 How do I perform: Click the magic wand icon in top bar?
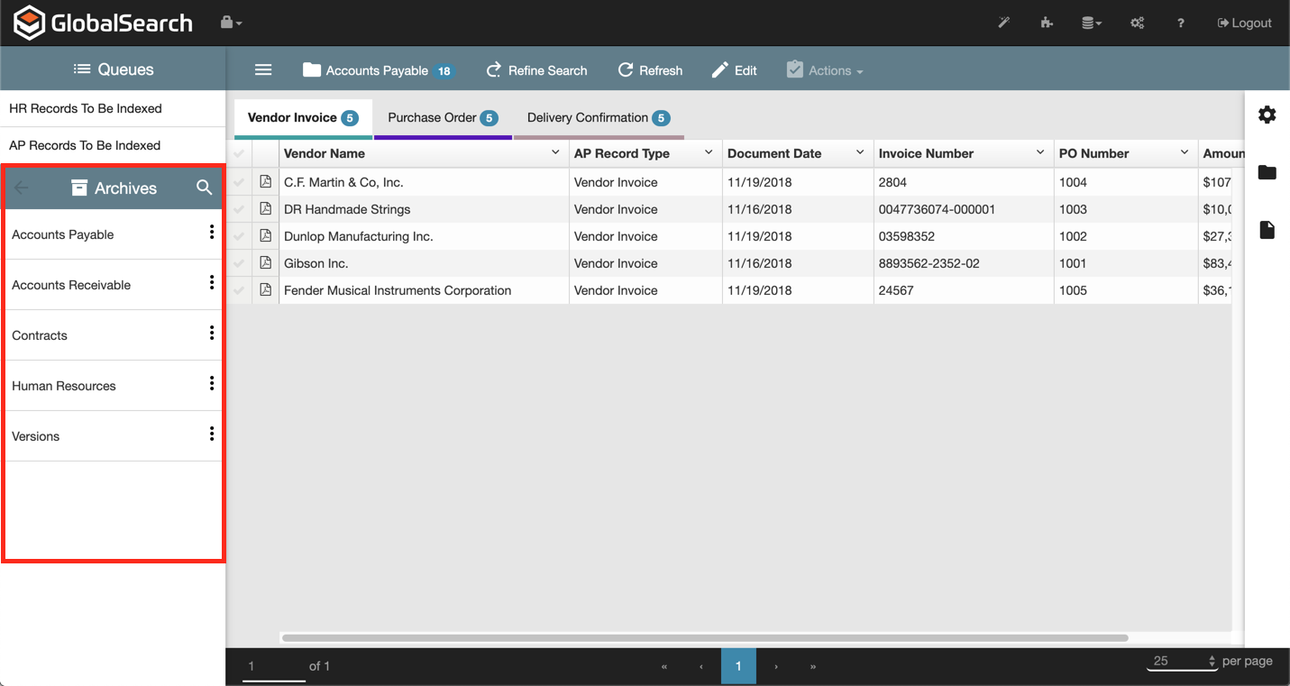pyautogui.click(x=1003, y=23)
